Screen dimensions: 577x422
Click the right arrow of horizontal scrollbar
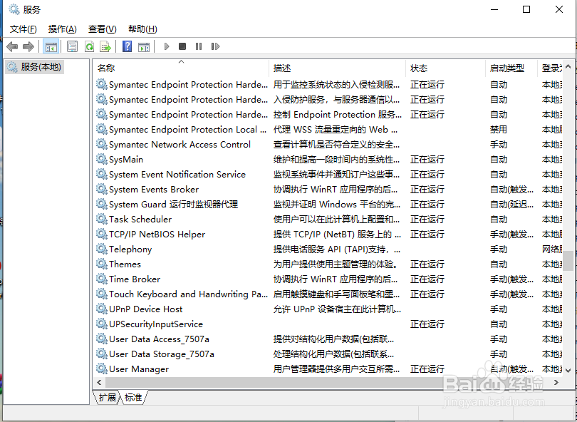click(x=556, y=383)
